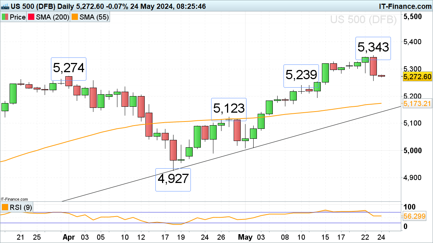Select the SMA (55) indicator label
This screenshot has width=433, height=243.
(x=93, y=17)
